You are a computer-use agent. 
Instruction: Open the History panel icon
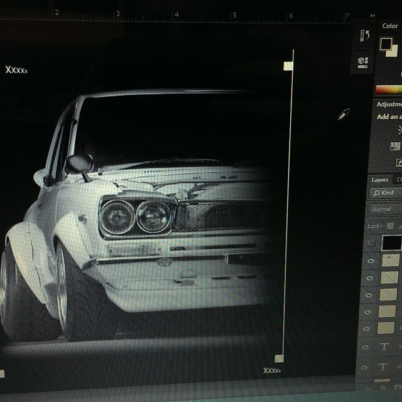[365, 35]
